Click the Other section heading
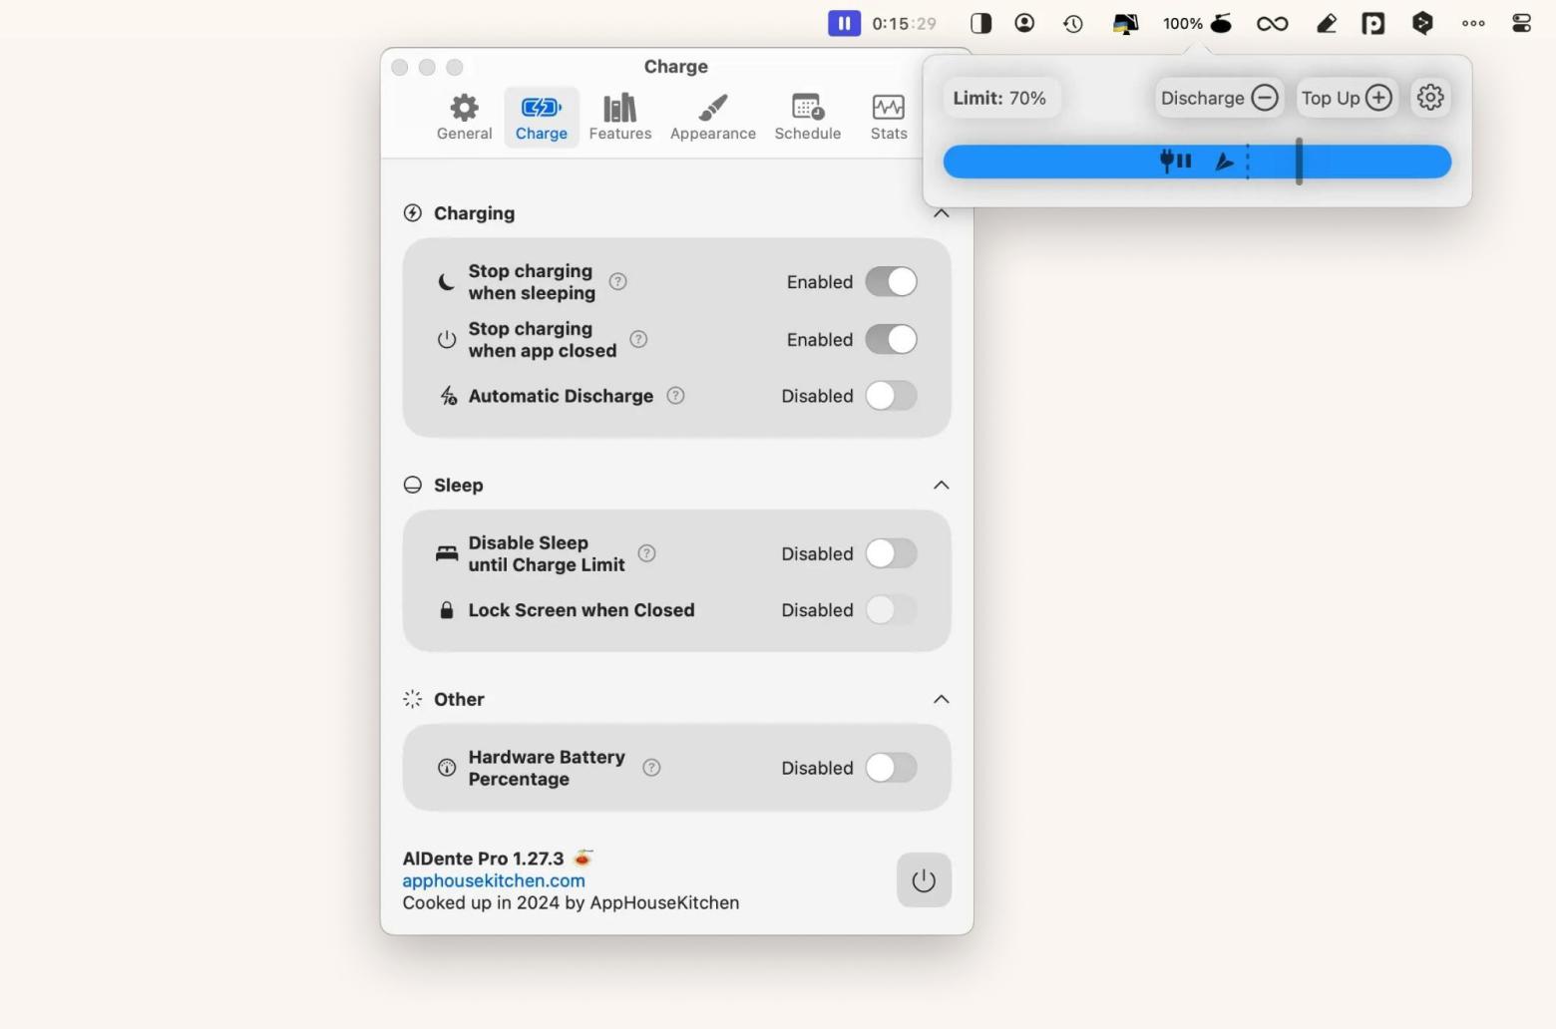The width and height of the screenshot is (1556, 1029). 459,700
